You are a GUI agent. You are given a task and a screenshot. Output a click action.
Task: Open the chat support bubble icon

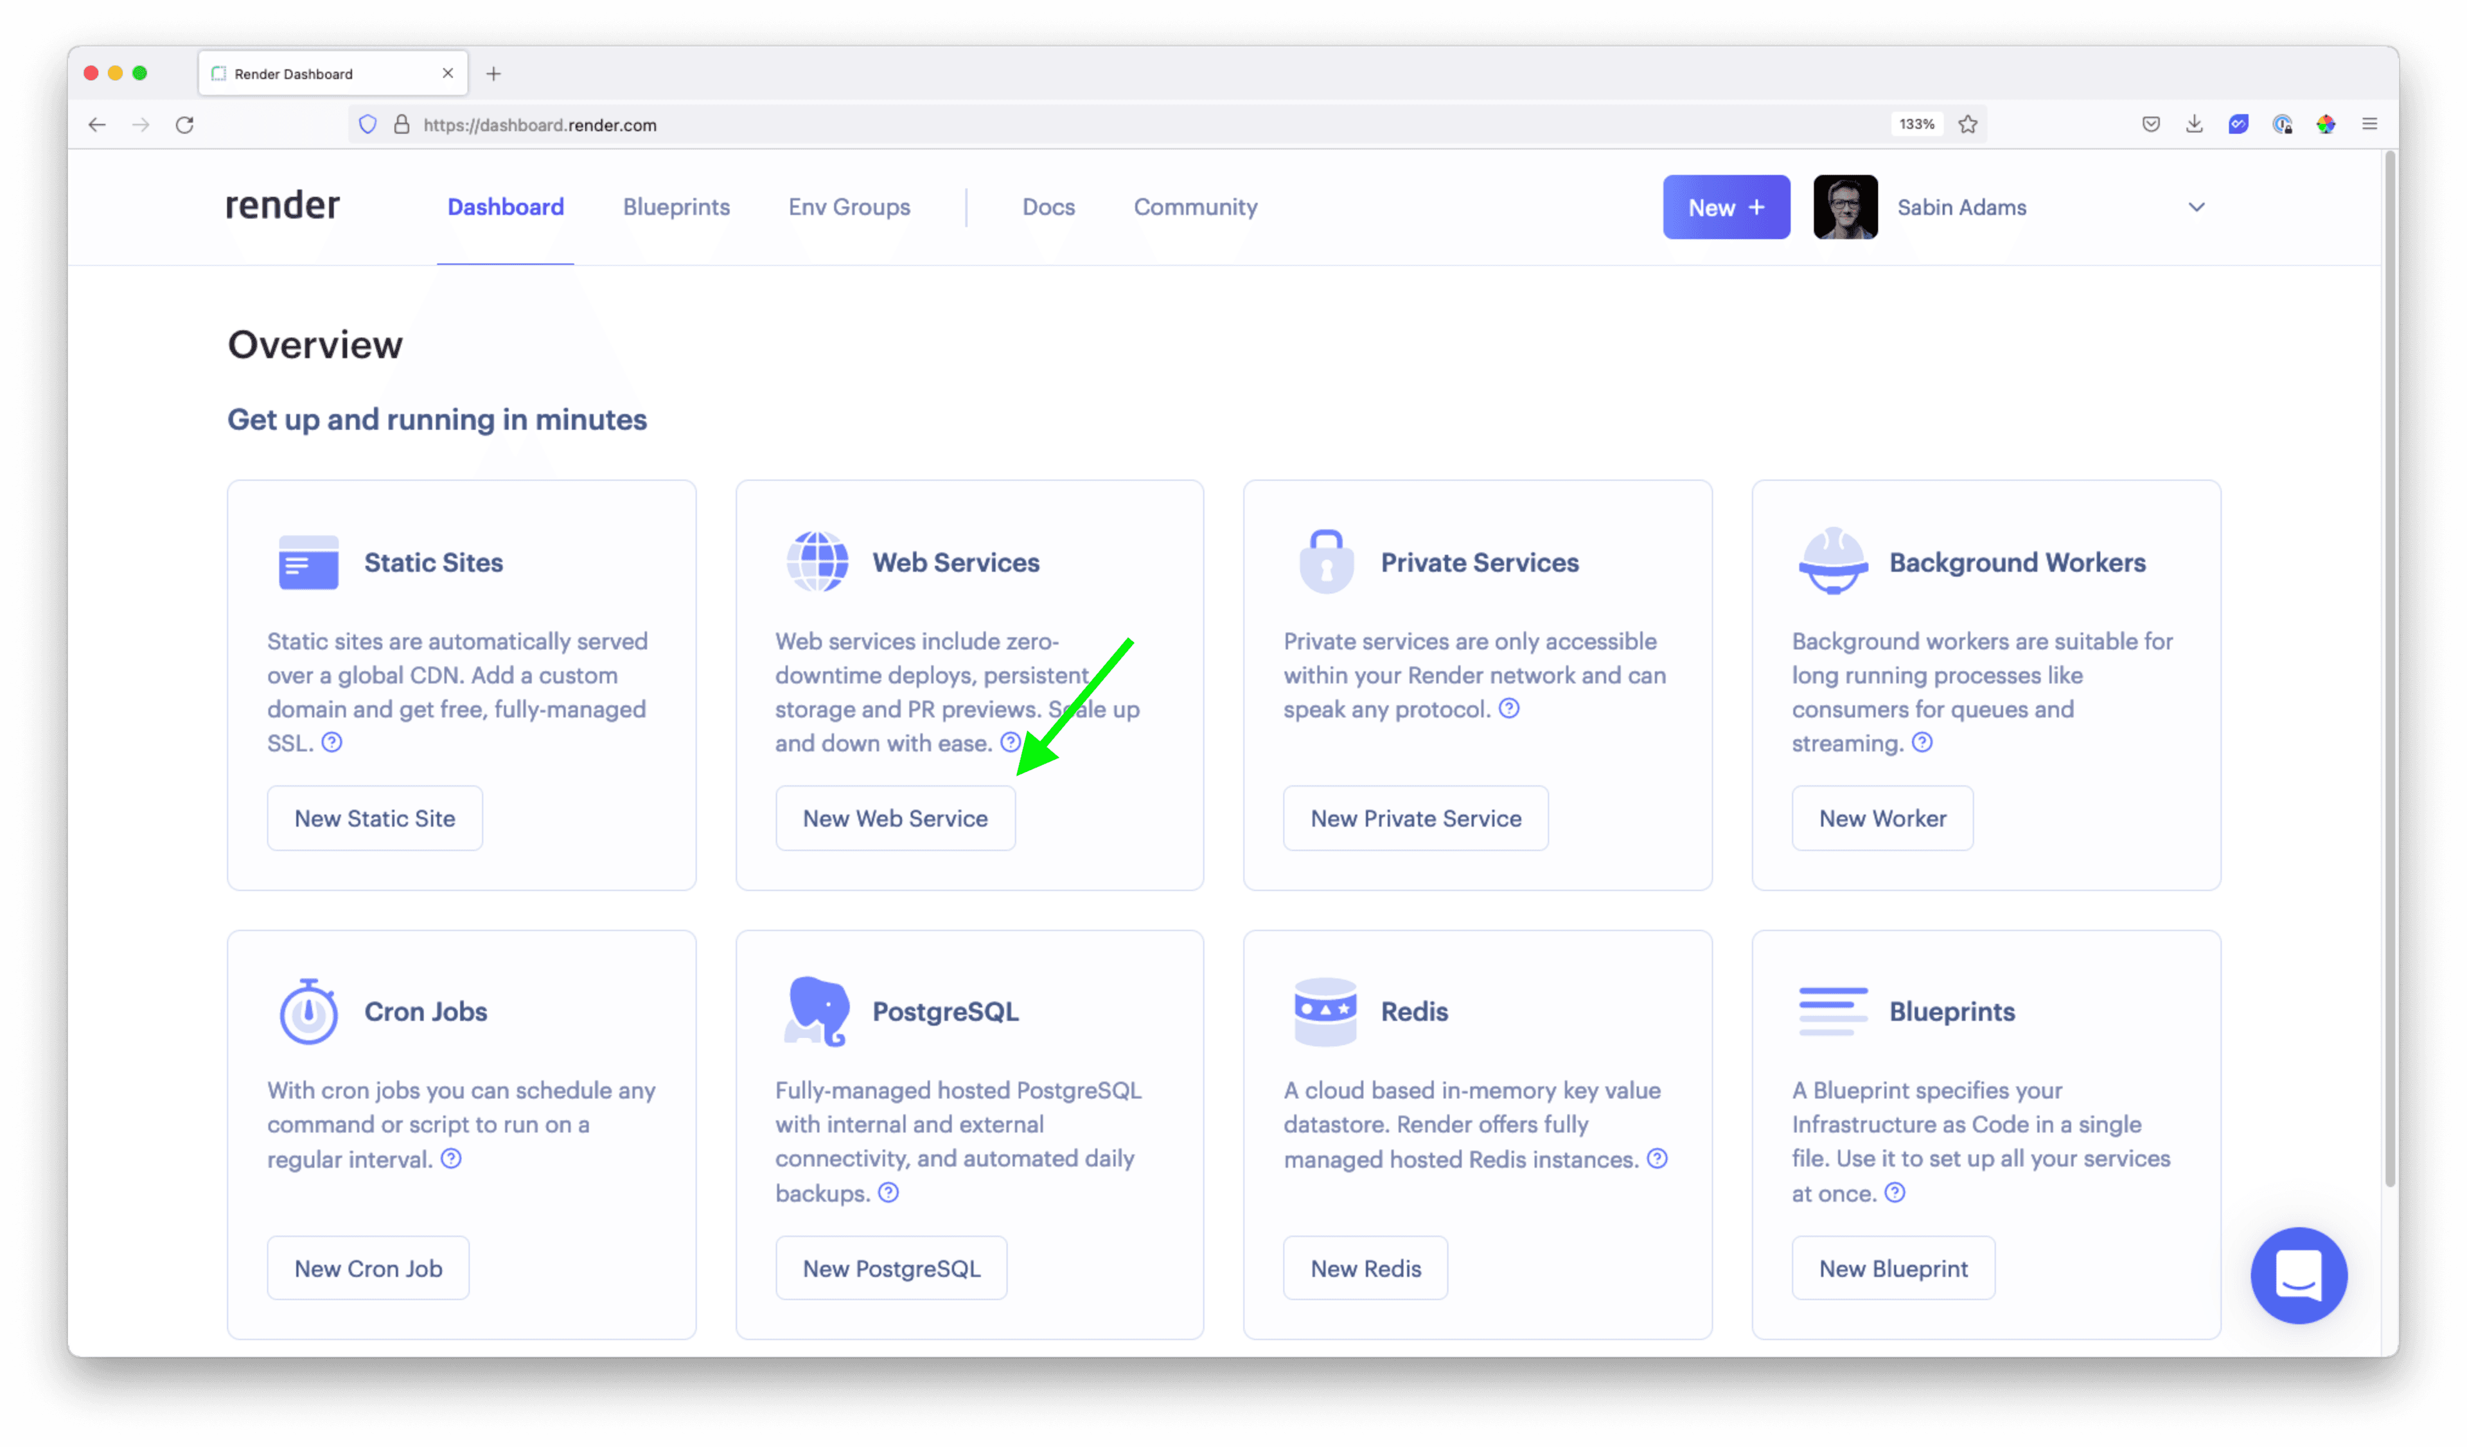point(2297,1275)
